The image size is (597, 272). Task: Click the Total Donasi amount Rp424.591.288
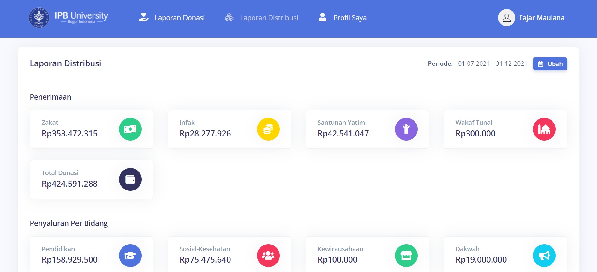tap(69, 184)
